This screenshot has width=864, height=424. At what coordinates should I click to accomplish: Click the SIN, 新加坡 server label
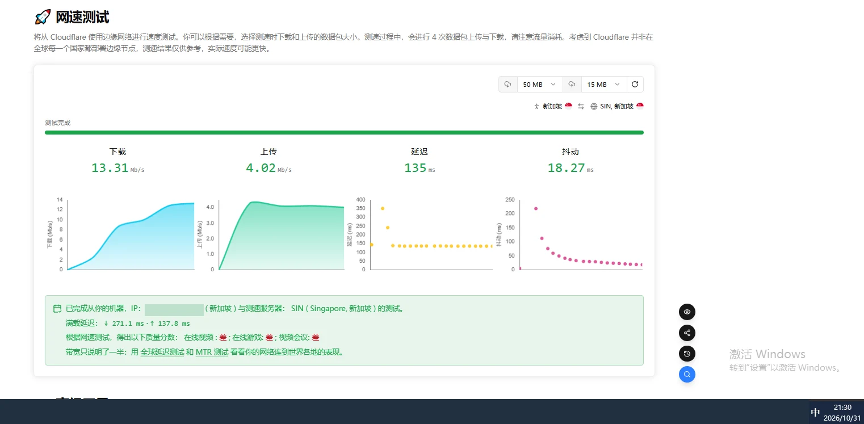click(x=616, y=106)
